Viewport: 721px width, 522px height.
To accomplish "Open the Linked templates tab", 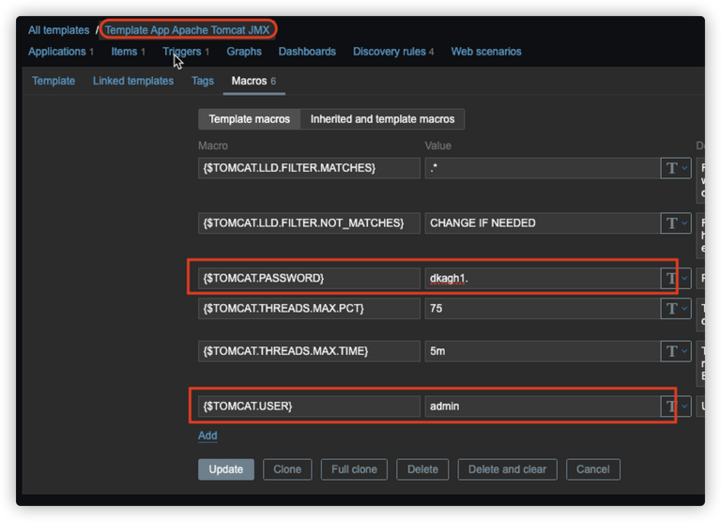I will pos(133,81).
